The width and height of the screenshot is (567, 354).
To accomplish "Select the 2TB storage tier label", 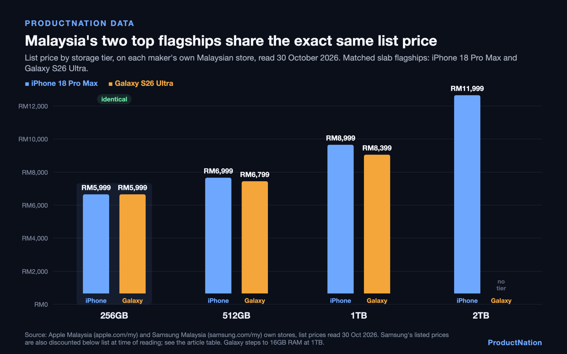I will click(x=481, y=315).
